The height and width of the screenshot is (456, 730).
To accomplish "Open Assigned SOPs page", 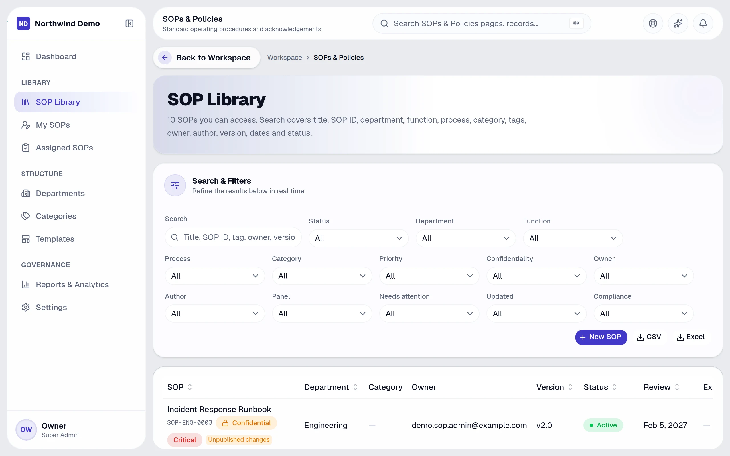I will pyautogui.click(x=76, y=148).
